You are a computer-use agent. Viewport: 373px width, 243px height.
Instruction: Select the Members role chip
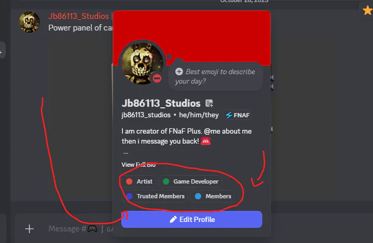[x=213, y=196]
